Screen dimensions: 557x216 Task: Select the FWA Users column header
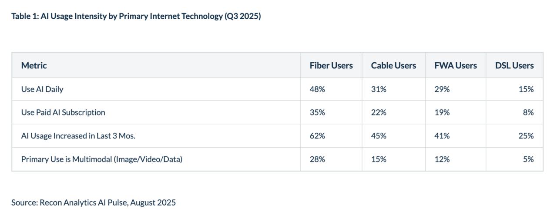click(456, 65)
